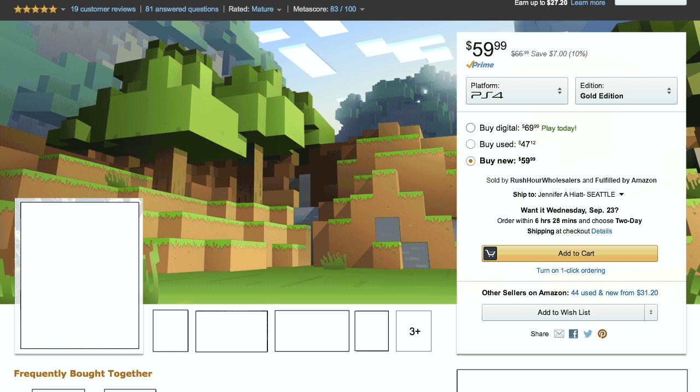Click the five-star rating icons
The width and height of the screenshot is (700, 392).
point(35,9)
